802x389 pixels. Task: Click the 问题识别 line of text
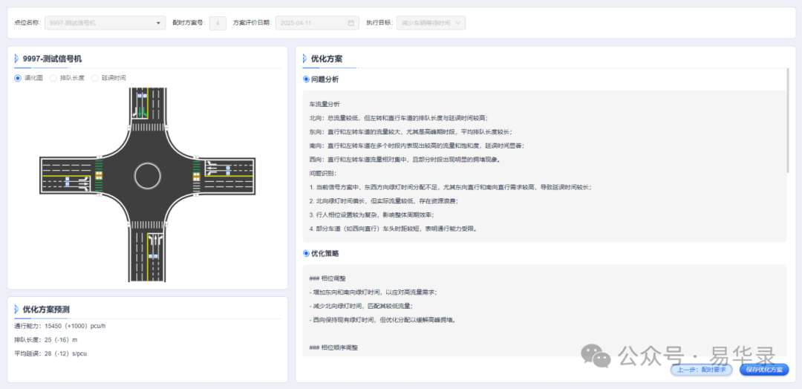point(323,173)
